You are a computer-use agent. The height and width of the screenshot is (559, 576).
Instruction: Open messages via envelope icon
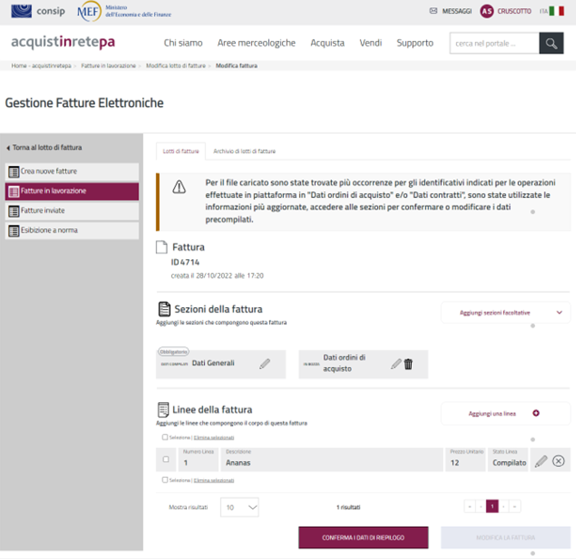click(433, 11)
